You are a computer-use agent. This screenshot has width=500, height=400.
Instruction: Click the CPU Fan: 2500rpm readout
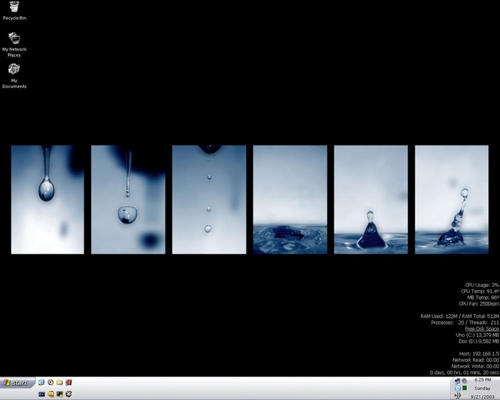479,304
